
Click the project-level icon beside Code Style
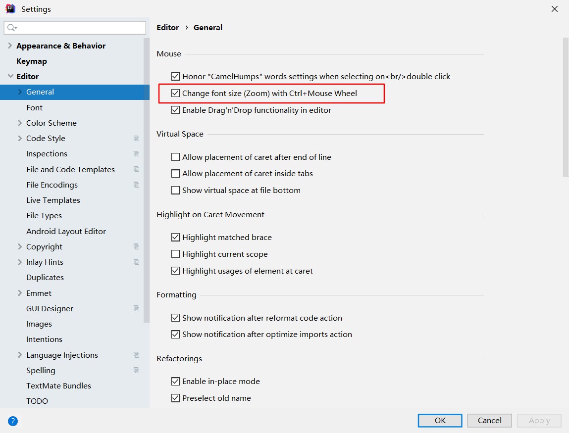pos(137,139)
